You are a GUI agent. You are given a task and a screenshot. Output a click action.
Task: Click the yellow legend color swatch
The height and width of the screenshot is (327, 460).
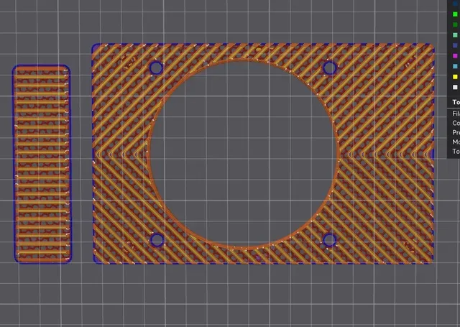coord(455,77)
